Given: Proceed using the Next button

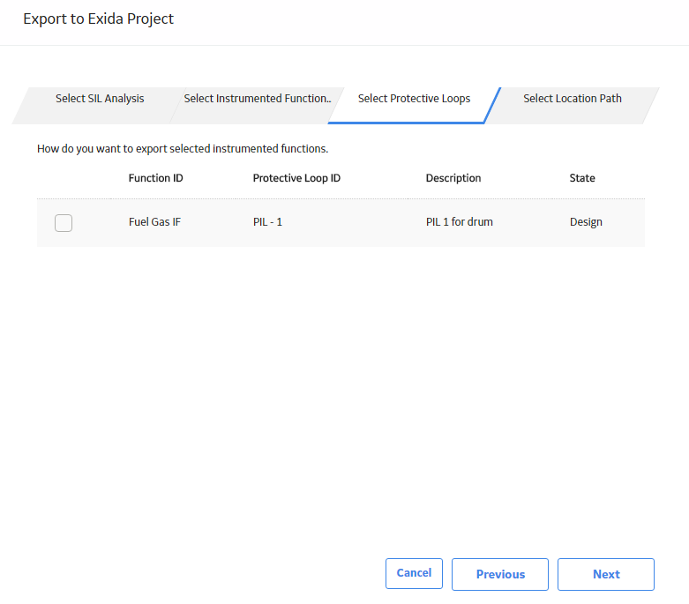Looking at the screenshot, I should tap(606, 574).
